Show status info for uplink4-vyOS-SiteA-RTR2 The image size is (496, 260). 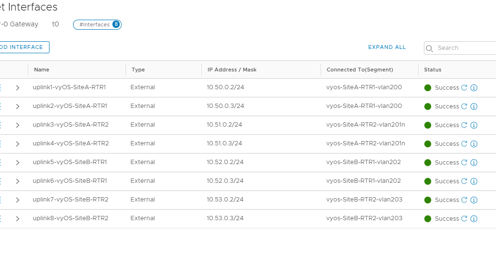tap(474, 144)
